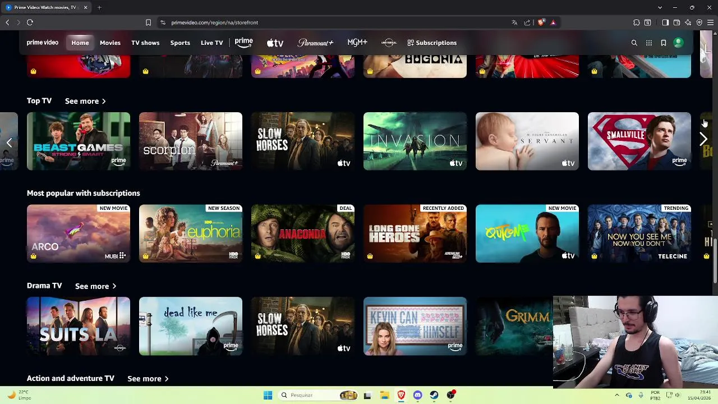Open Servant in Top TV

(527, 141)
